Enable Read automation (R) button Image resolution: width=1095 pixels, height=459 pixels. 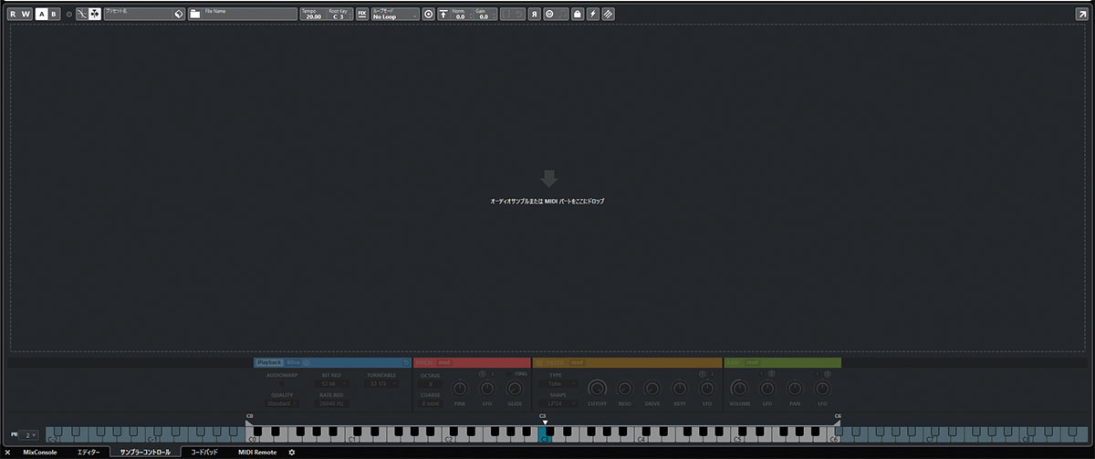[12, 14]
